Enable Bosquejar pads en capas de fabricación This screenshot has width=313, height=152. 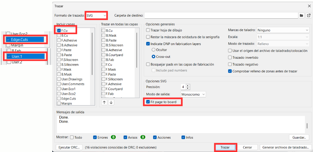148,64
